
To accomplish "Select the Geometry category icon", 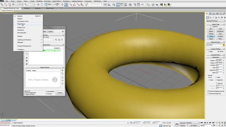I will click(x=208, y=17).
